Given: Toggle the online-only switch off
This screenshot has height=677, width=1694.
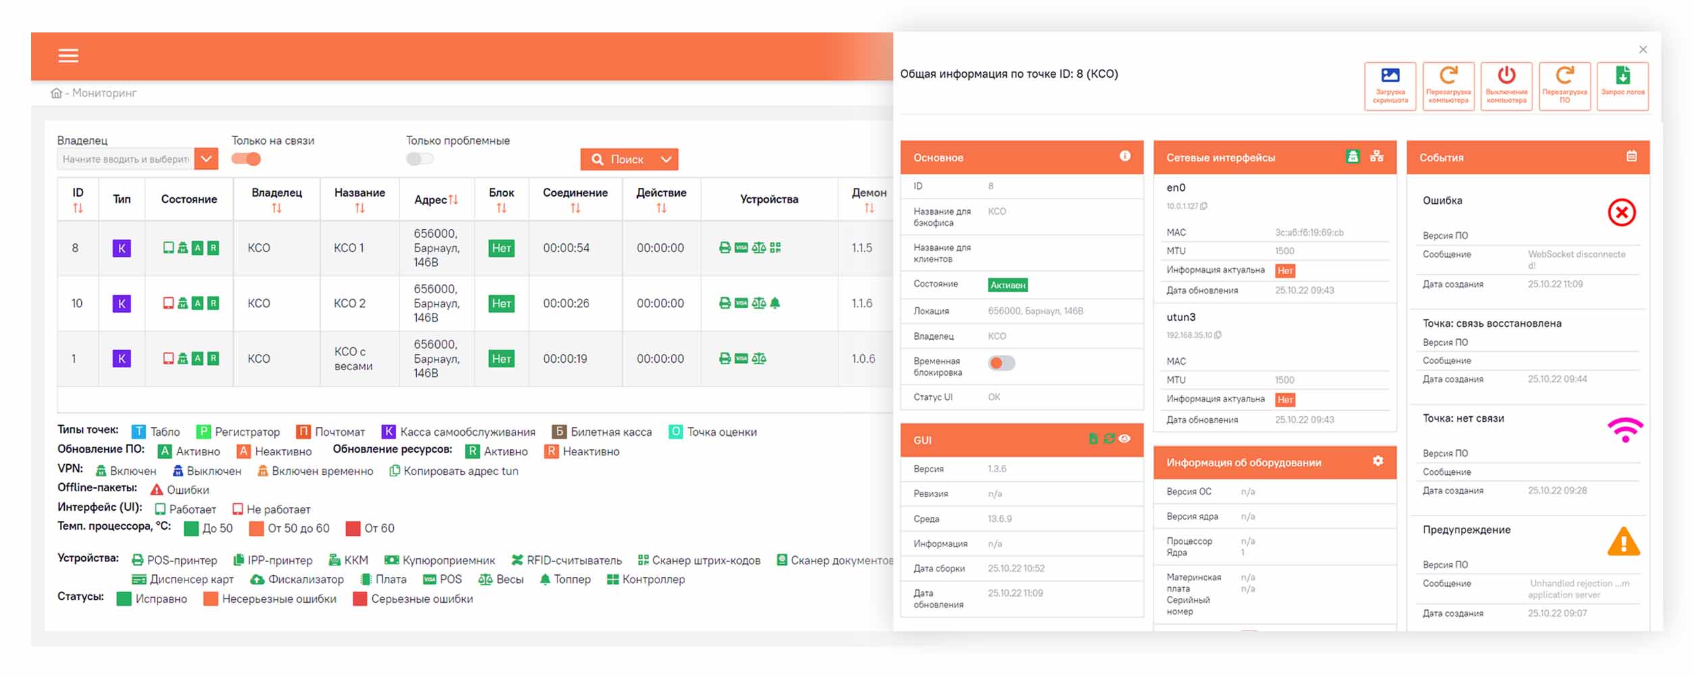Looking at the screenshot, I should click(247, 159).
